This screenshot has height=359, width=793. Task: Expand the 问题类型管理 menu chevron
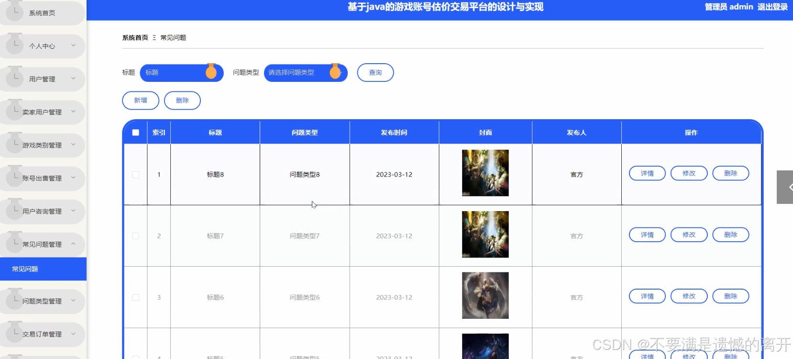[x=73, y=301]
